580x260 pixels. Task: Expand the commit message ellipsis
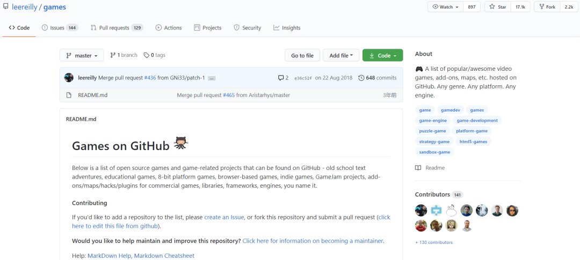pyautogui.click(x=212, y=78)
